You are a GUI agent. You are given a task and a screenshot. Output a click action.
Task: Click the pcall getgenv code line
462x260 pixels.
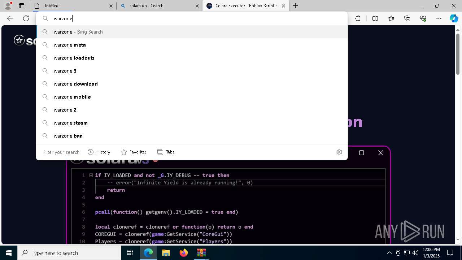coord(166,212)
